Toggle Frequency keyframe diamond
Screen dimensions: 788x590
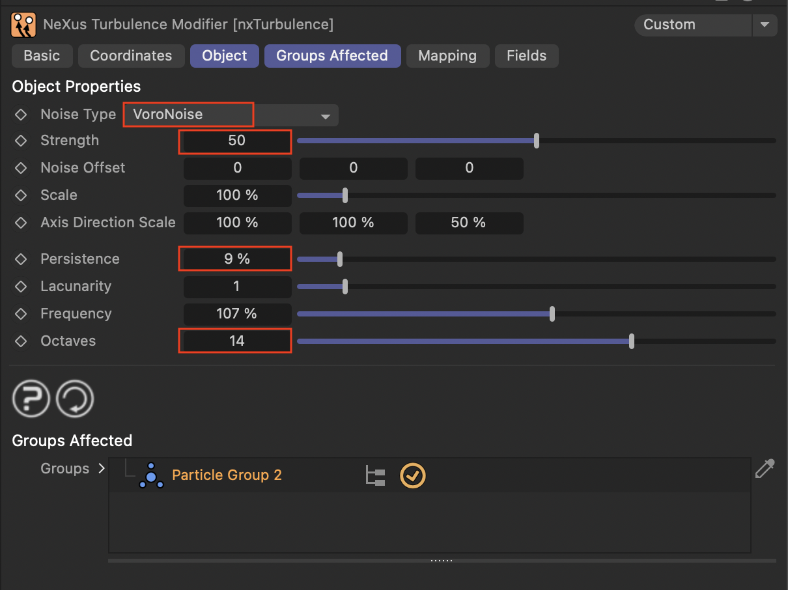21,314
